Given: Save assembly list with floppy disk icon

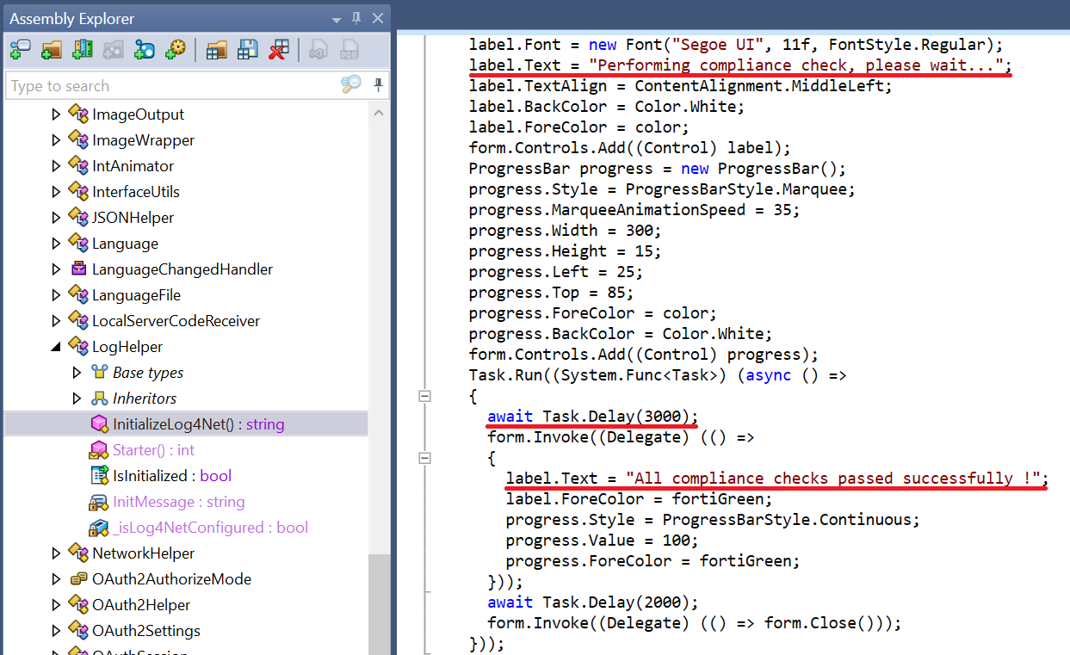Looking at the screenshot, I should pyautogui.click(x=248, y=50).
